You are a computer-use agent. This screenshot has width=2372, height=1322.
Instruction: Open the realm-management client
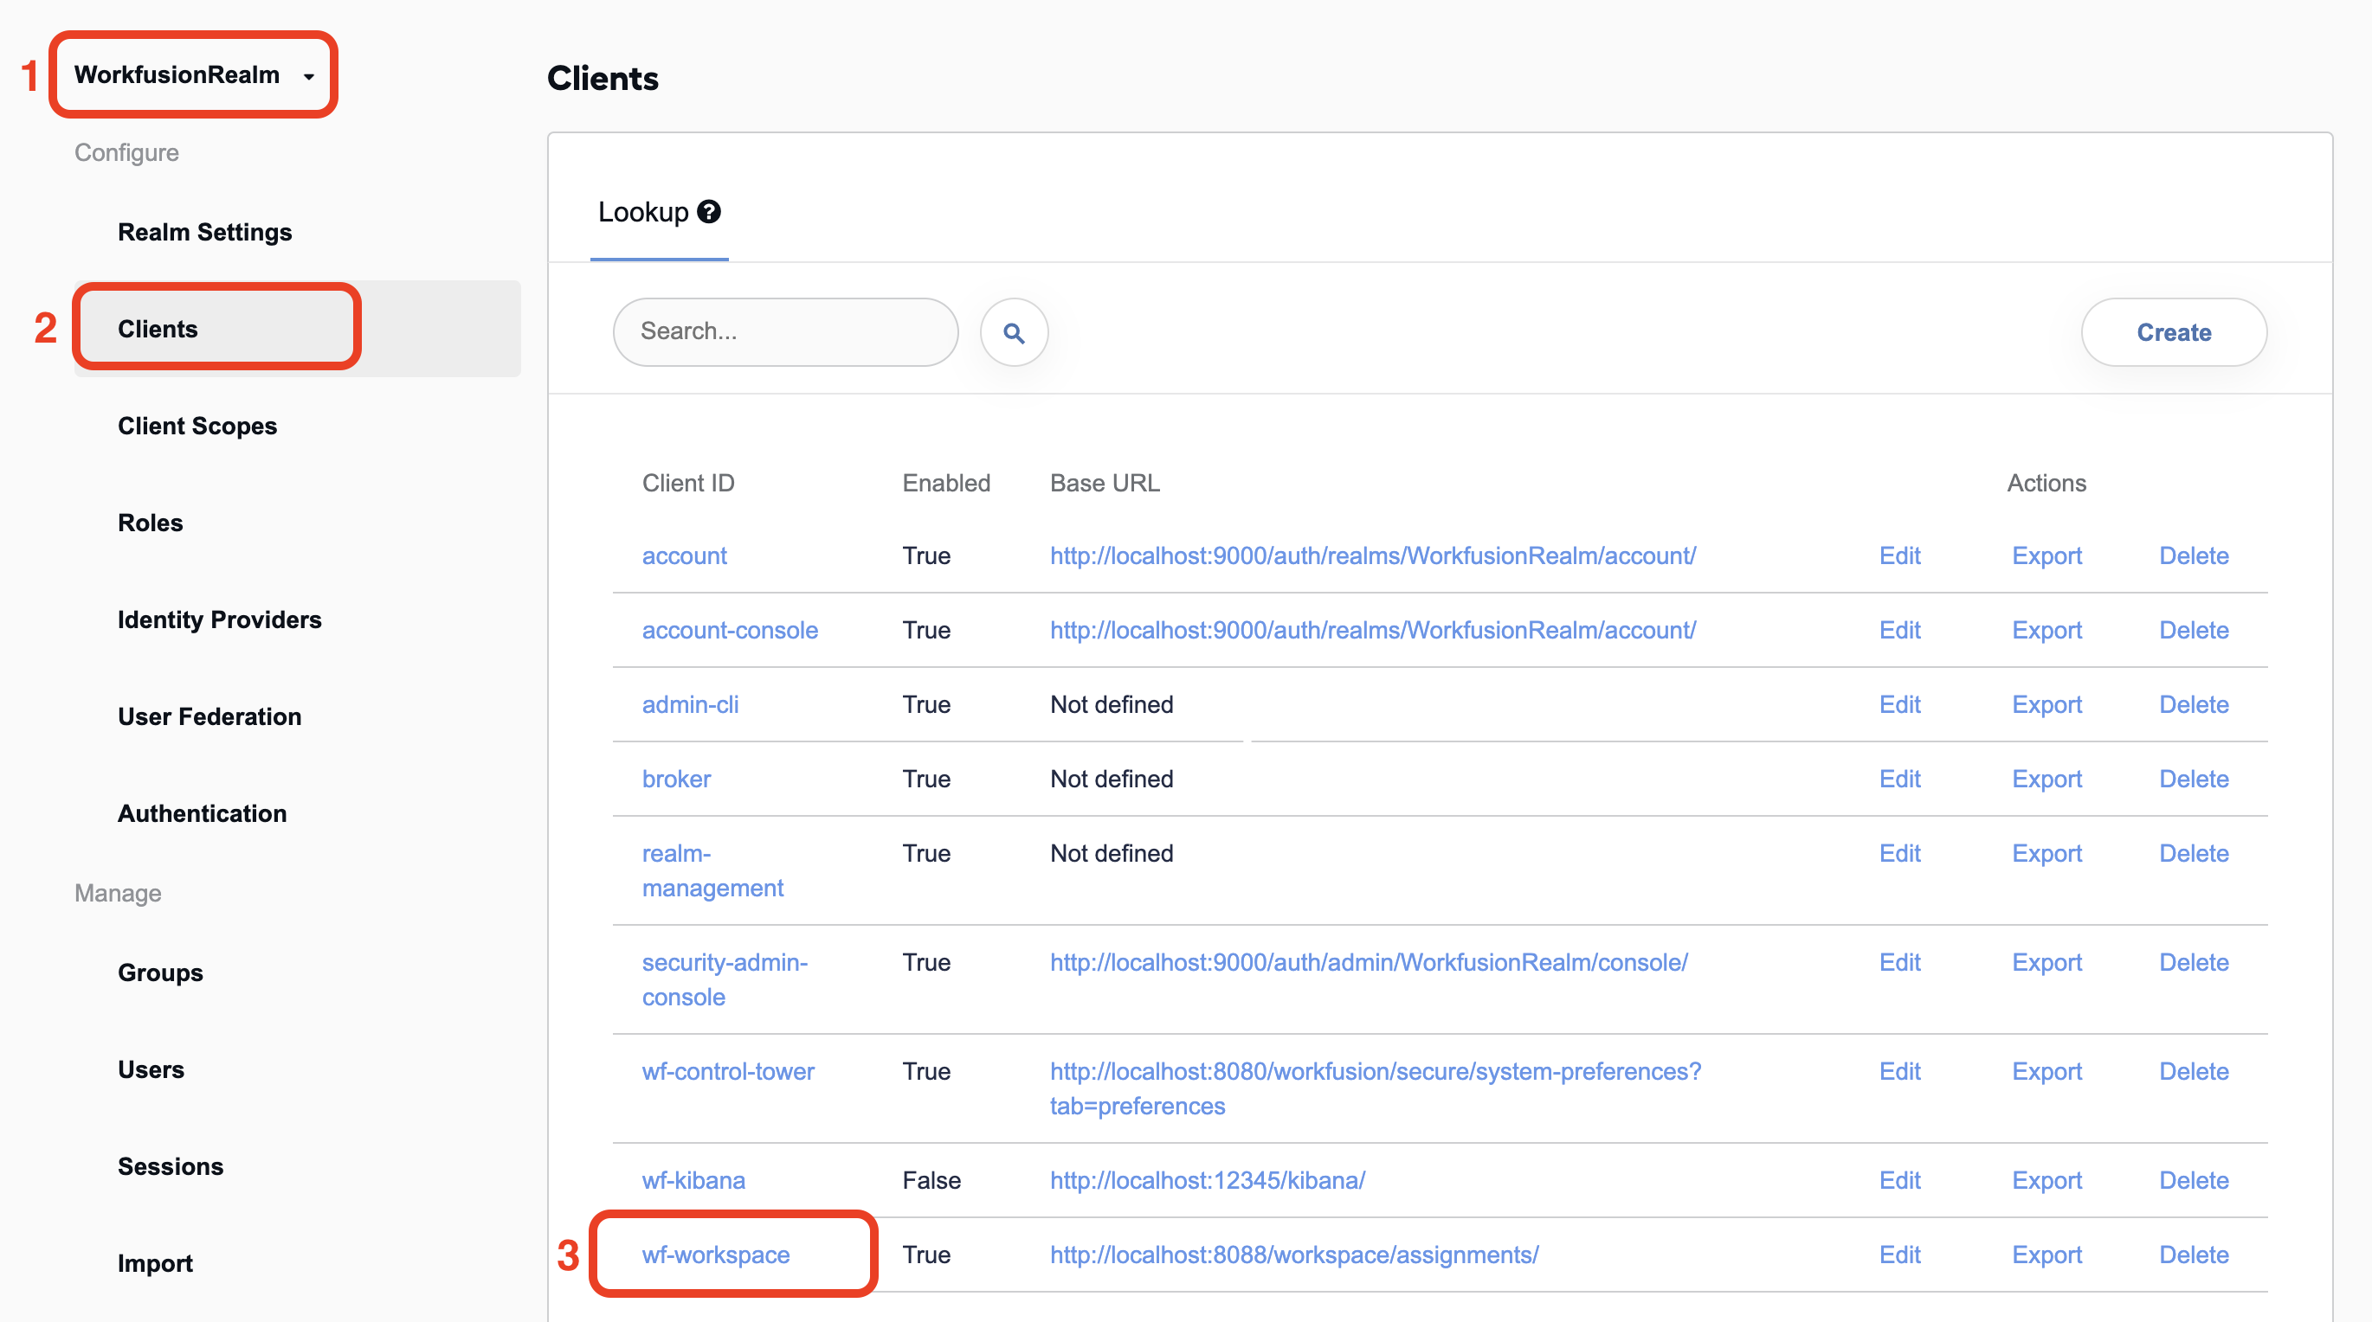712,870
